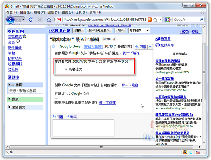The image size is (211, 160).
Task: Click the 封存 archive button
Action: point(78,30)
